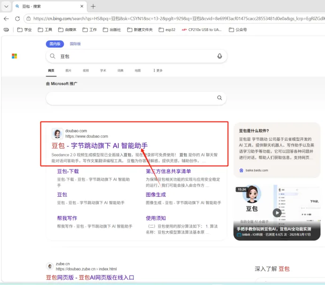Click search magnifier in 豆包 box

[53, 56]
